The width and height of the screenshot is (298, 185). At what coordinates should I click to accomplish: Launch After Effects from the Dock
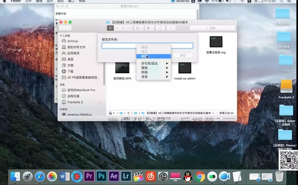click(x=114, y=176)
